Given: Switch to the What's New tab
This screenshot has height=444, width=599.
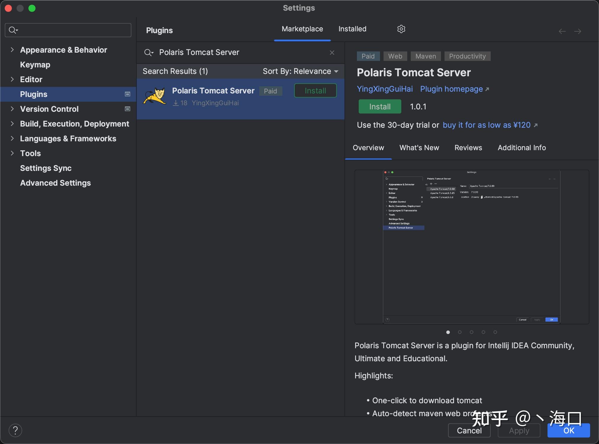Looking at the screenshot, I should (x=419, y=148).
